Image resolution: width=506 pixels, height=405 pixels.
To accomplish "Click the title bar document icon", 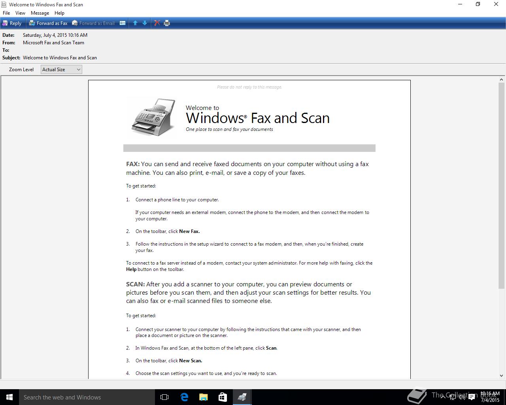I will [x=4, y=4].
